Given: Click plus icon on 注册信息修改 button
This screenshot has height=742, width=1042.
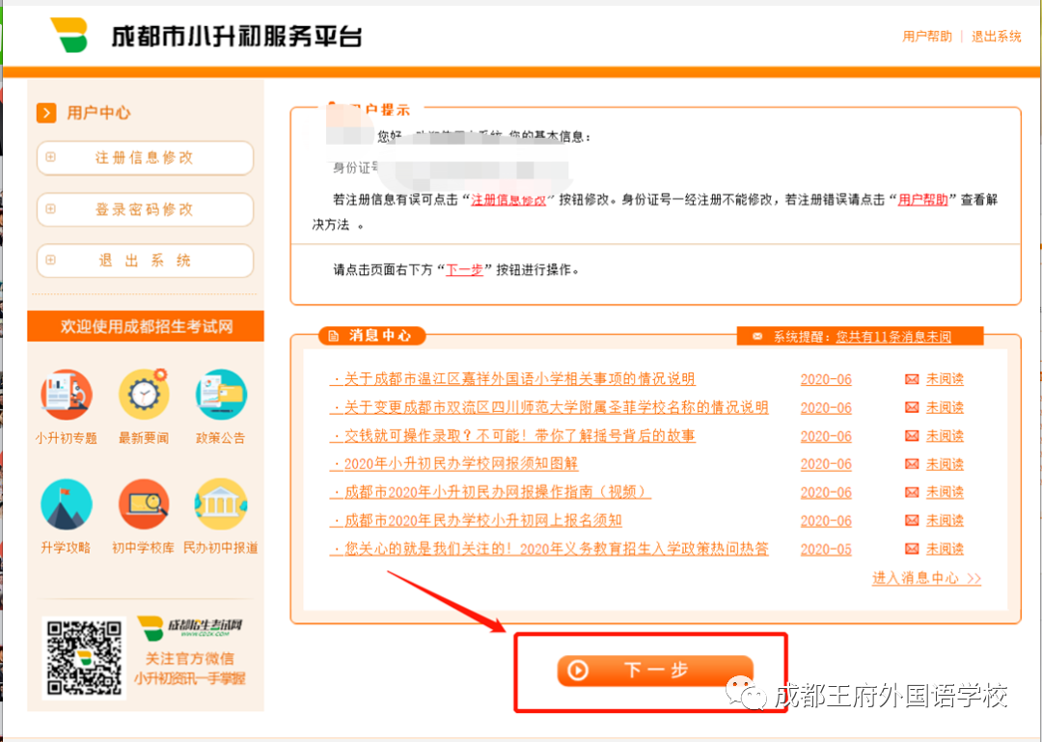Looking at the screenshot, I should pyautogui.click(x=50, y=157).
